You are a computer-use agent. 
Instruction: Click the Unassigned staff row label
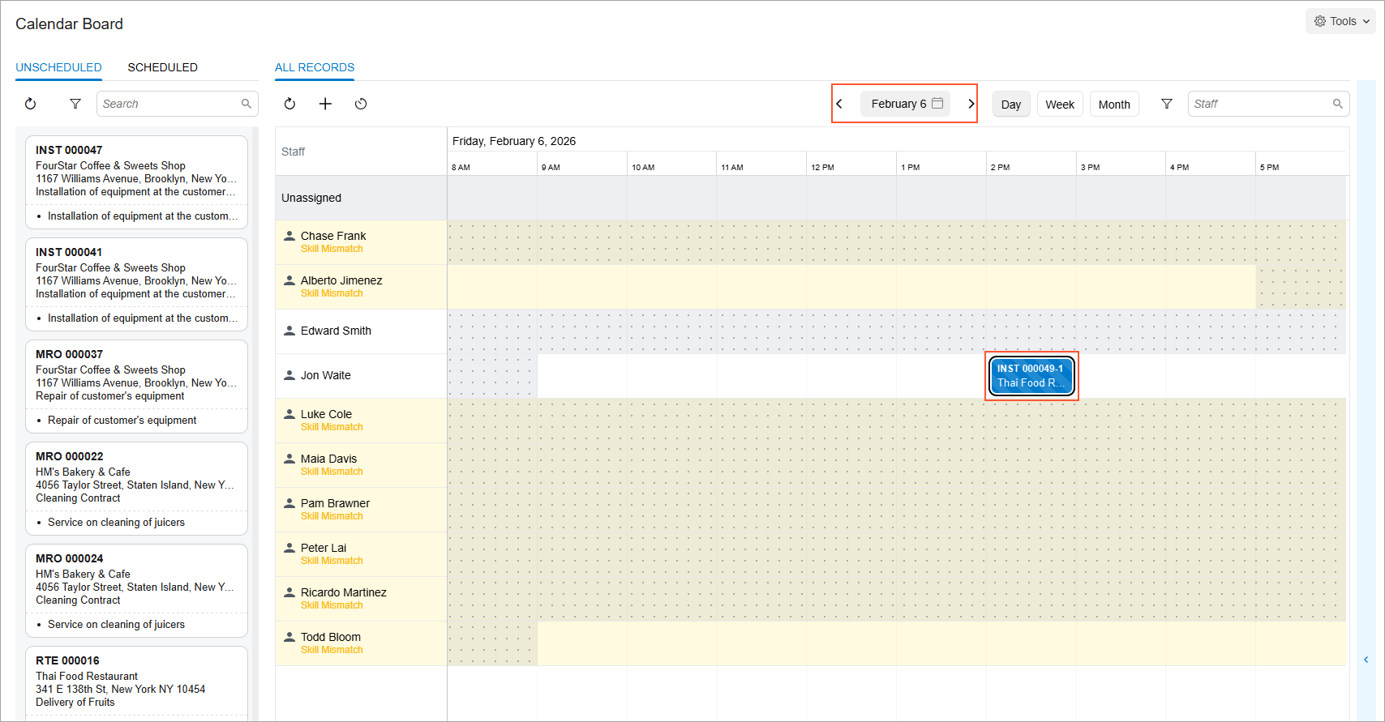coord(311,198)
